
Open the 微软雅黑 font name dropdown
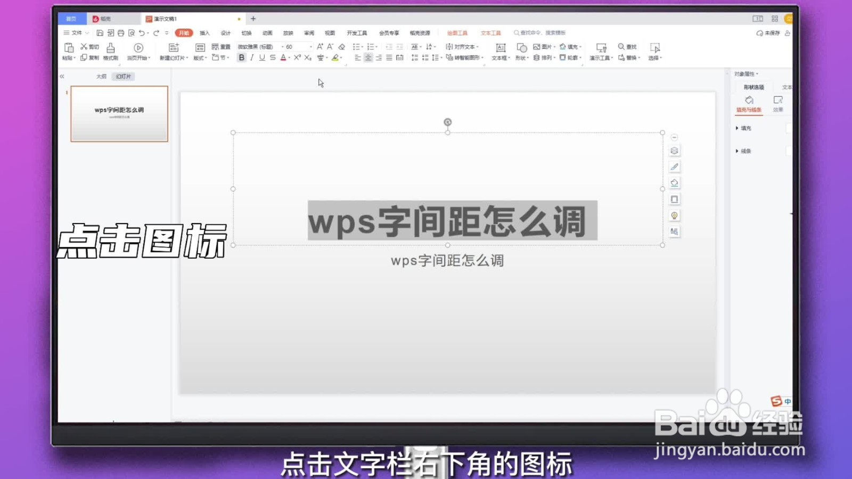[283, 46]
